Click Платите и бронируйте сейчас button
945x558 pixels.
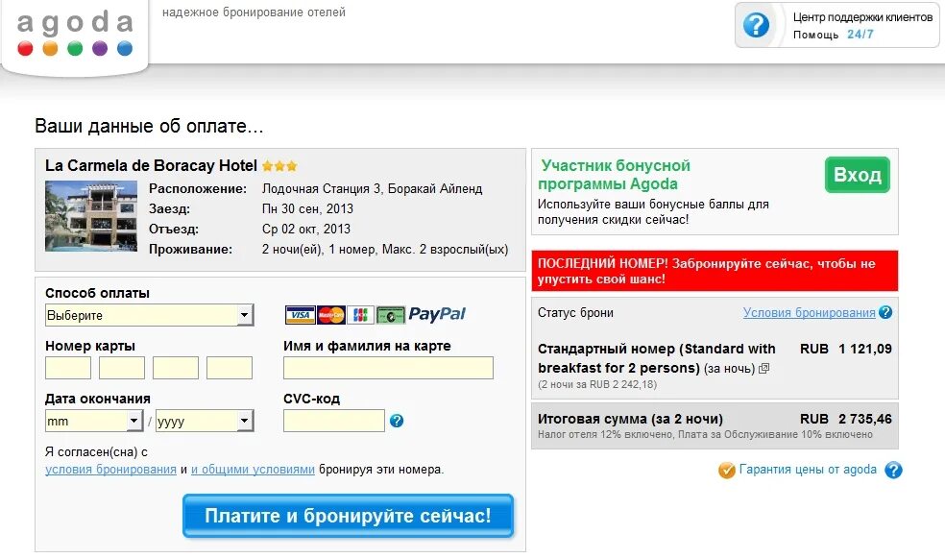coord(348,516)
